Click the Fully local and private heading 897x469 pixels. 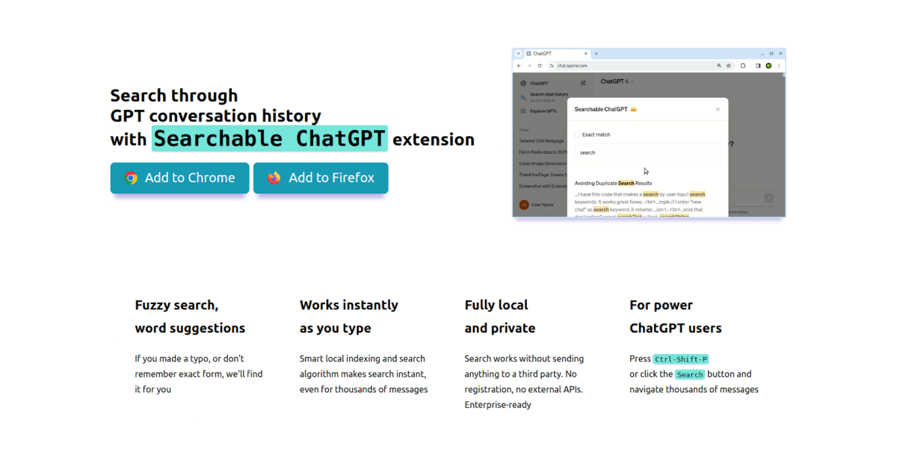click(500, 317)
